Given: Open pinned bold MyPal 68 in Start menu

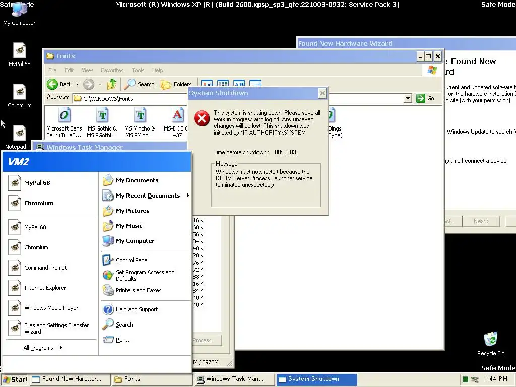Looking at the screenshot, I should pyautogui.click(x=51, y=183).
